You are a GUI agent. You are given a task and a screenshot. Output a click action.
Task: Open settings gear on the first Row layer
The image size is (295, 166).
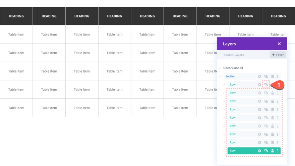(259, 85)
